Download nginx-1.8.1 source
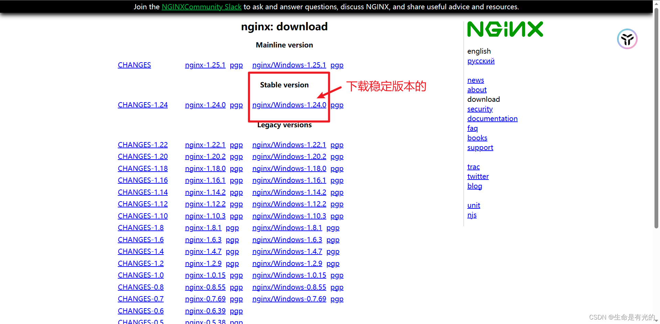 coord(203,228)
